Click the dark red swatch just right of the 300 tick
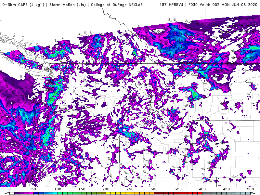The height and width of the screenshot is (195, 260). point(157,193)
